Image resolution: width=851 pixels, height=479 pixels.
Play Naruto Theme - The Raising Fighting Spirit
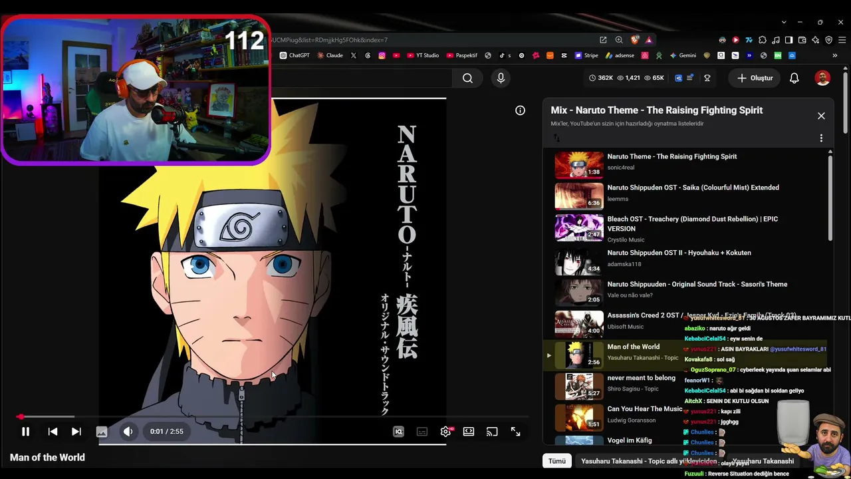tap(672, 156)
